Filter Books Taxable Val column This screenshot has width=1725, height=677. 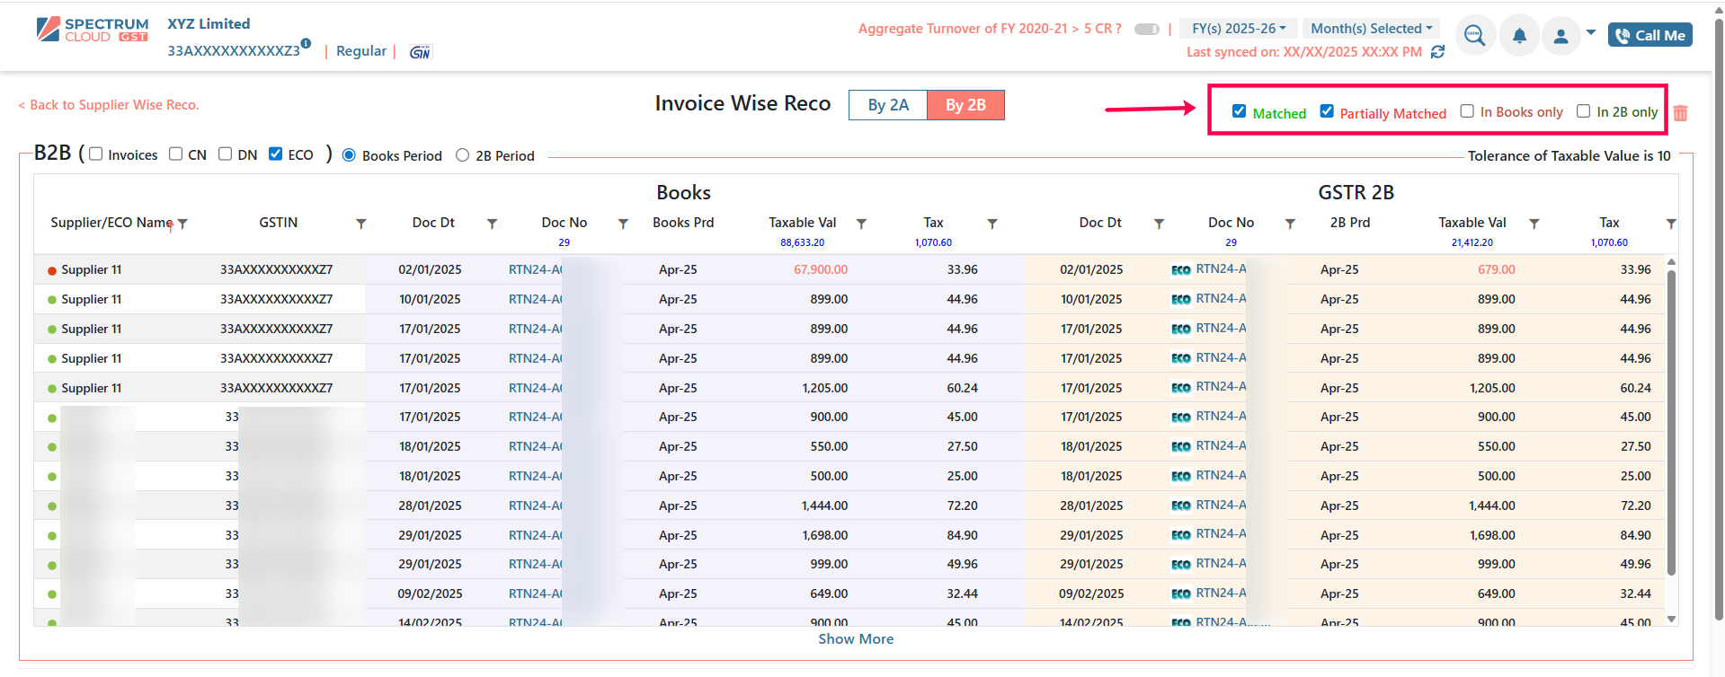861,224
